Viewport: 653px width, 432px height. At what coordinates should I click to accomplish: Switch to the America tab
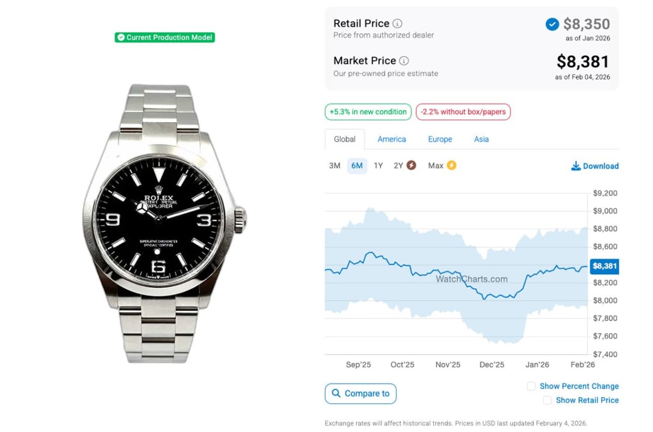coord(392,139)
